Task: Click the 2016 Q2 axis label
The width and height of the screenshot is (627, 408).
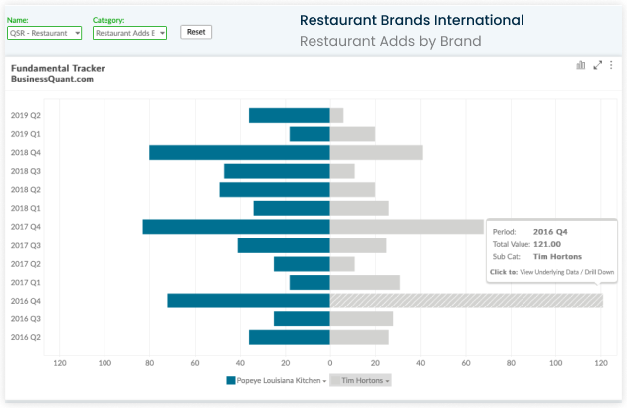Action: click(26, 337)
